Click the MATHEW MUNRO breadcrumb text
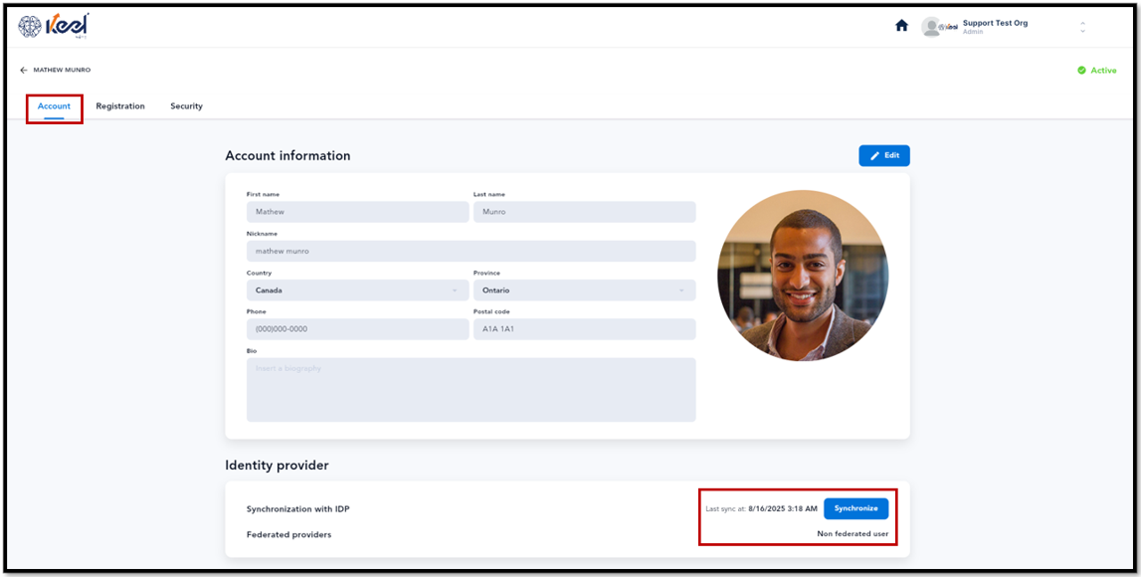This screenshot has height=577, width=1141. pos(62,70)
